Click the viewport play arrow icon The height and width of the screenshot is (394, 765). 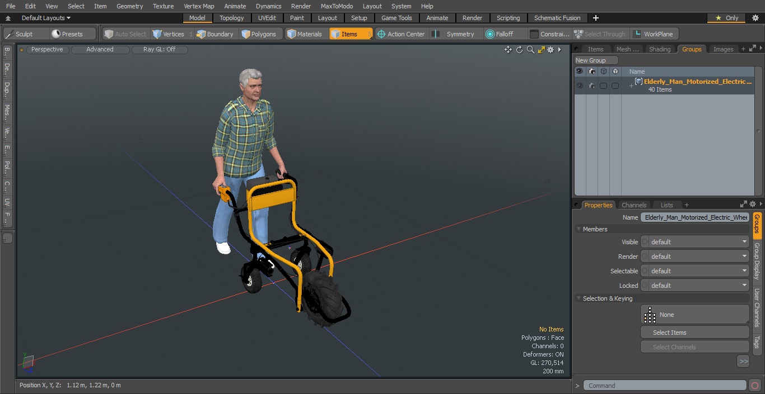(559, 50)
